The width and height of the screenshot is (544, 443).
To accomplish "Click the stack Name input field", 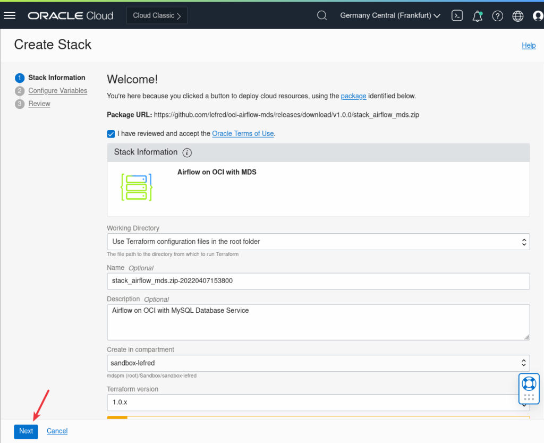I will point(318,281).
